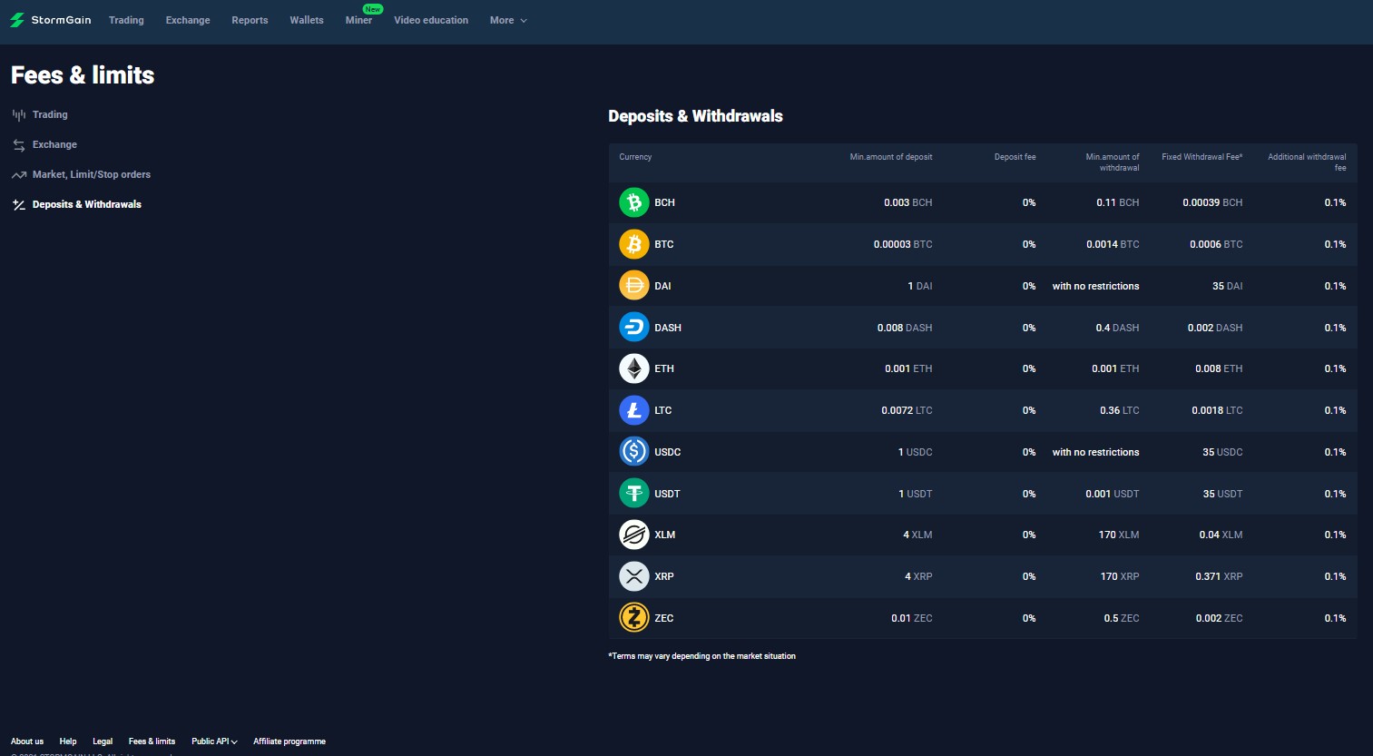Click the XRP coin icon
This screenshot has width=1373, height=756.
pos(633,576)
